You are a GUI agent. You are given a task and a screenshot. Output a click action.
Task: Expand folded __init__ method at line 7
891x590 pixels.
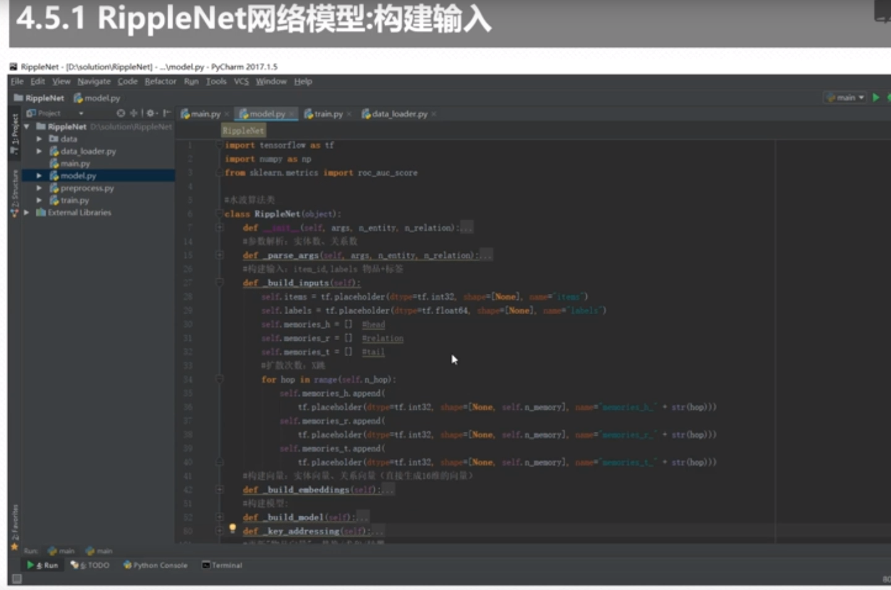220,228
